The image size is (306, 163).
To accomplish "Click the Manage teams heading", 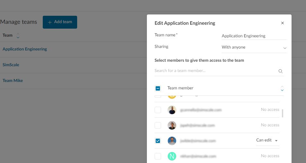I will [x=19, y=22].
